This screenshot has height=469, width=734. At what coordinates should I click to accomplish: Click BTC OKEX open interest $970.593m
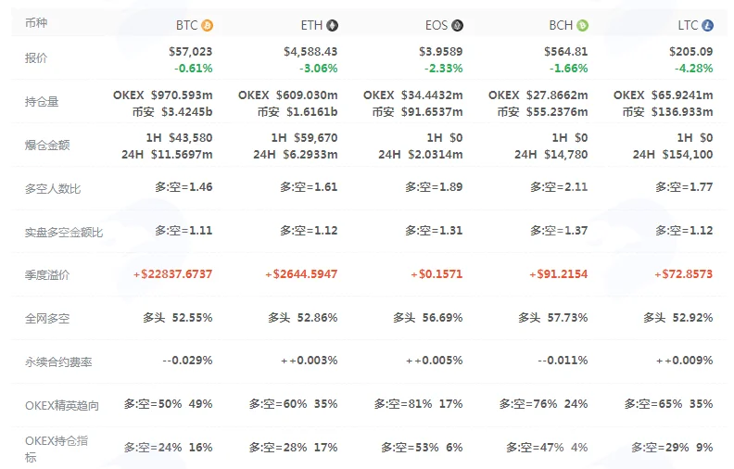click(x=182, y=95)
